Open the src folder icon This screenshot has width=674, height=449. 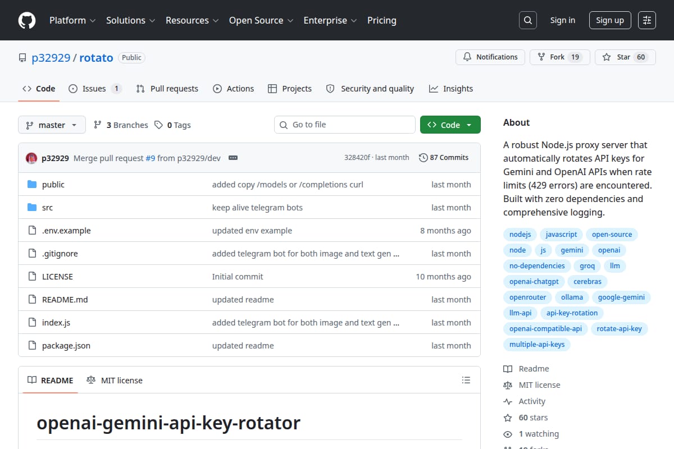coord(32,208)
